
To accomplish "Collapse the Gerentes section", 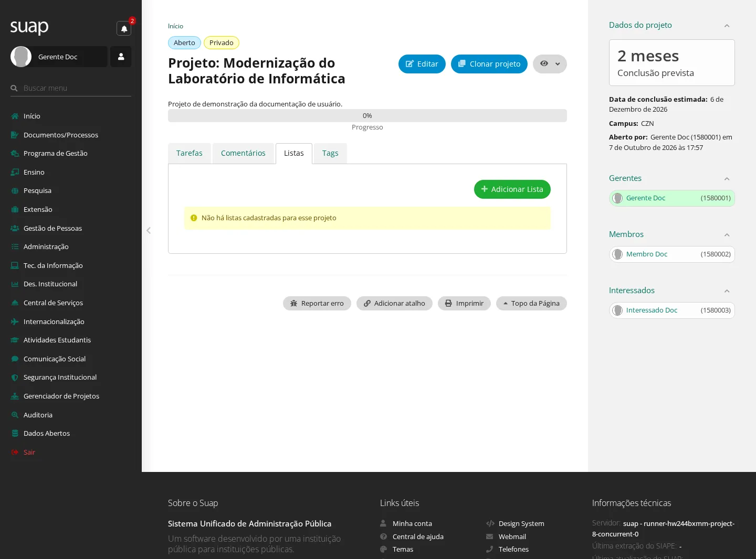I will (727, 179).
